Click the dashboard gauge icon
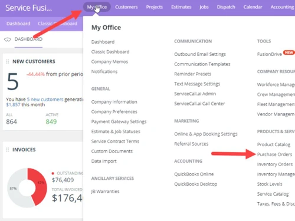The width and height of the screenshot is (295, 221). [x=8, y=39]
